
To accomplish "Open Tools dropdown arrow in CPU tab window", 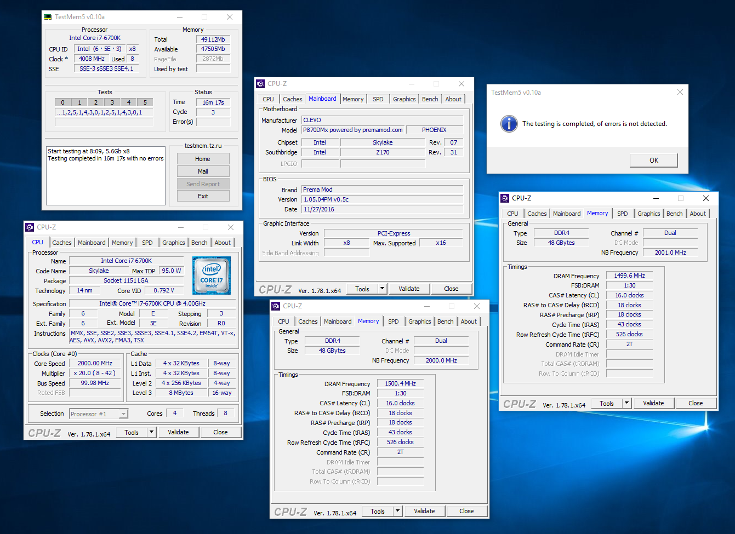I will (152, 432).
